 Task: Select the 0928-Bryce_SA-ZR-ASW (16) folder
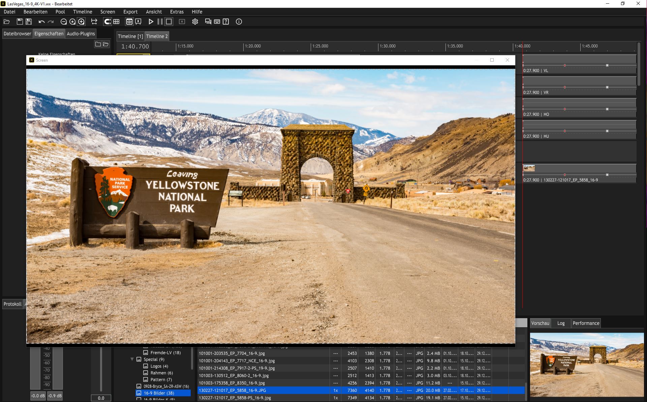pyautogui.click(x=166, y=386)
